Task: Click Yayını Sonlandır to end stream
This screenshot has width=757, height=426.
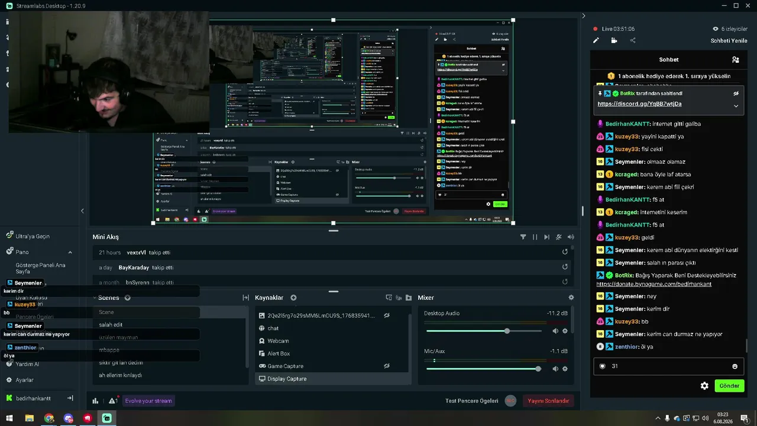Action: click(x=548, y=401)
